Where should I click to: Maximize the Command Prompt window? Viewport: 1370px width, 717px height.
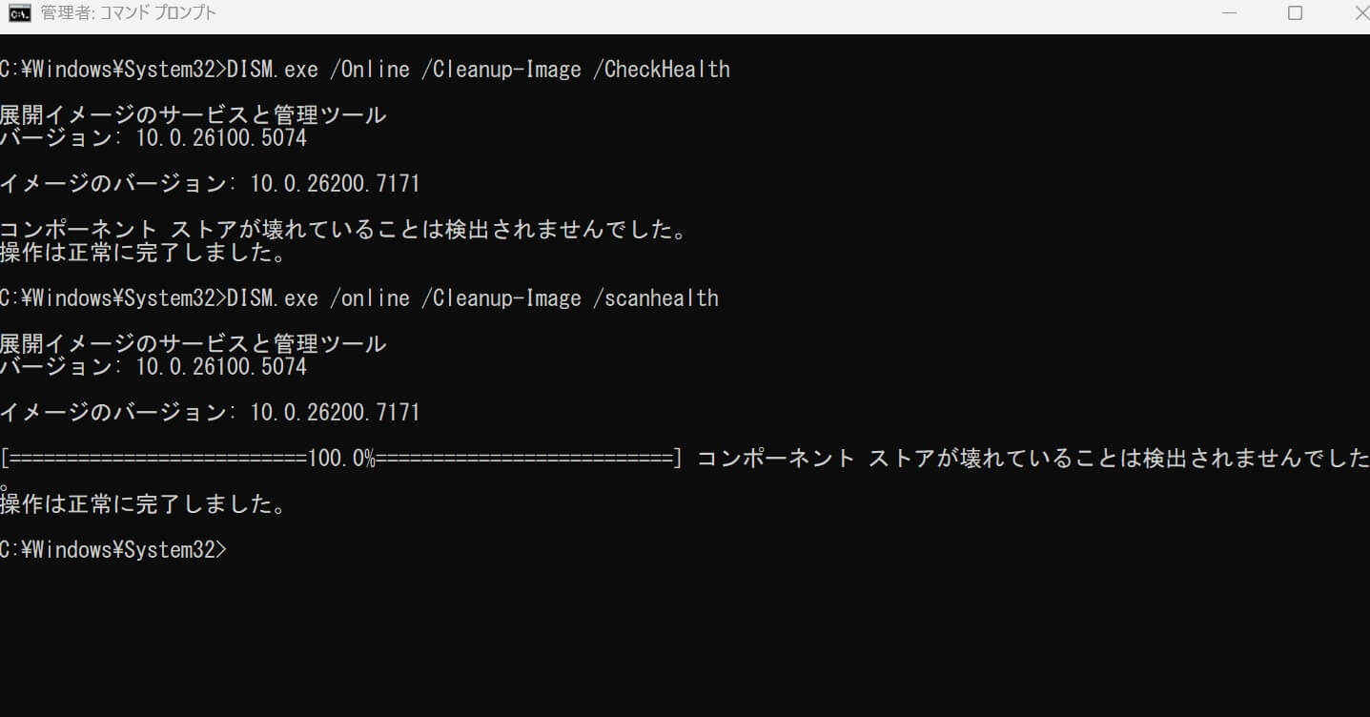pos(1295,13)
